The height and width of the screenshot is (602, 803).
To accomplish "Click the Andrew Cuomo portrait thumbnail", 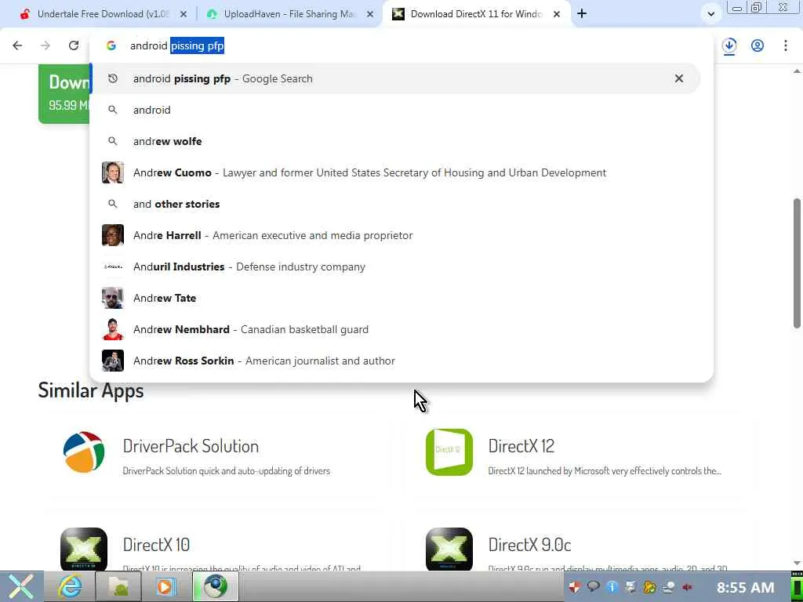I will [113, 172].
